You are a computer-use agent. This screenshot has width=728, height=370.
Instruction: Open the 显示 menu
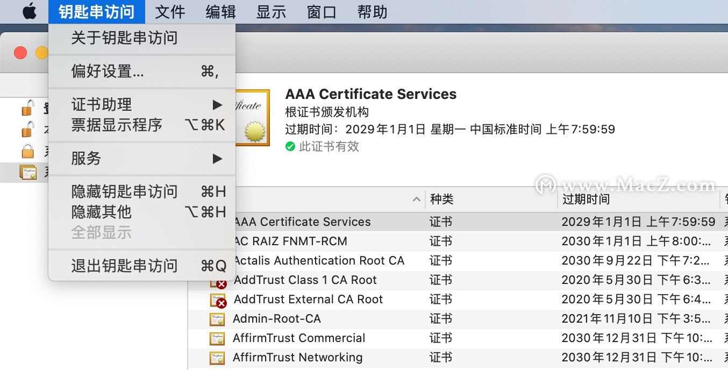[271, 12]
